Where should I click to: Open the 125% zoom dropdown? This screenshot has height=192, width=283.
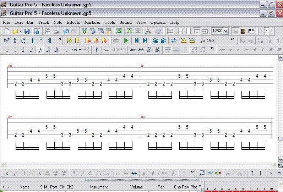226,31
